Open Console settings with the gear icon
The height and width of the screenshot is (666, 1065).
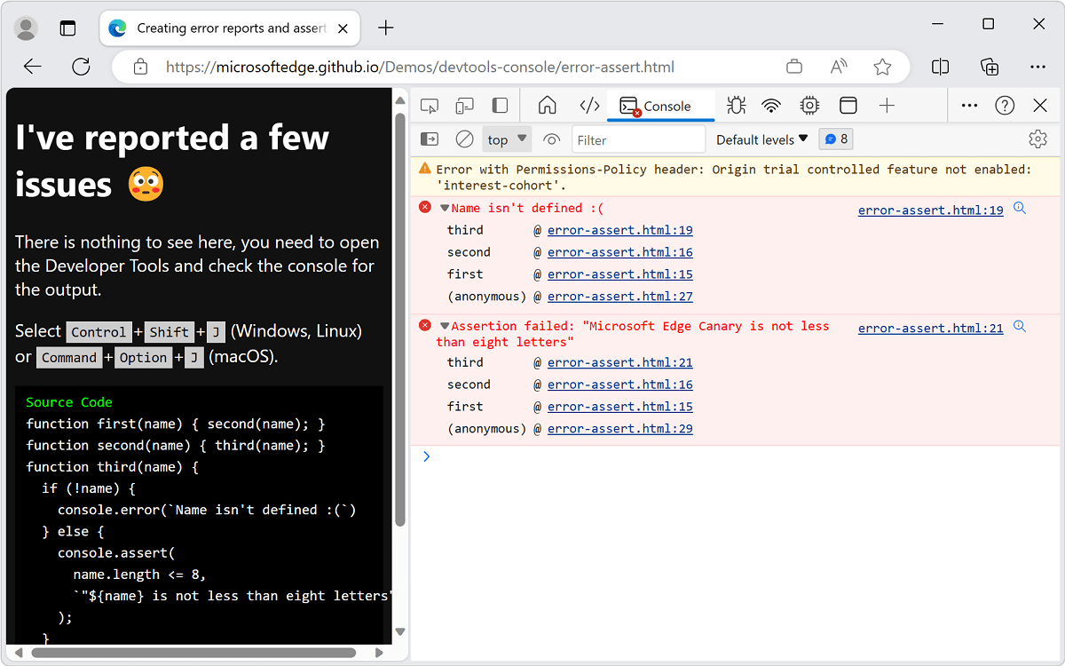[x=1037, y=139]
